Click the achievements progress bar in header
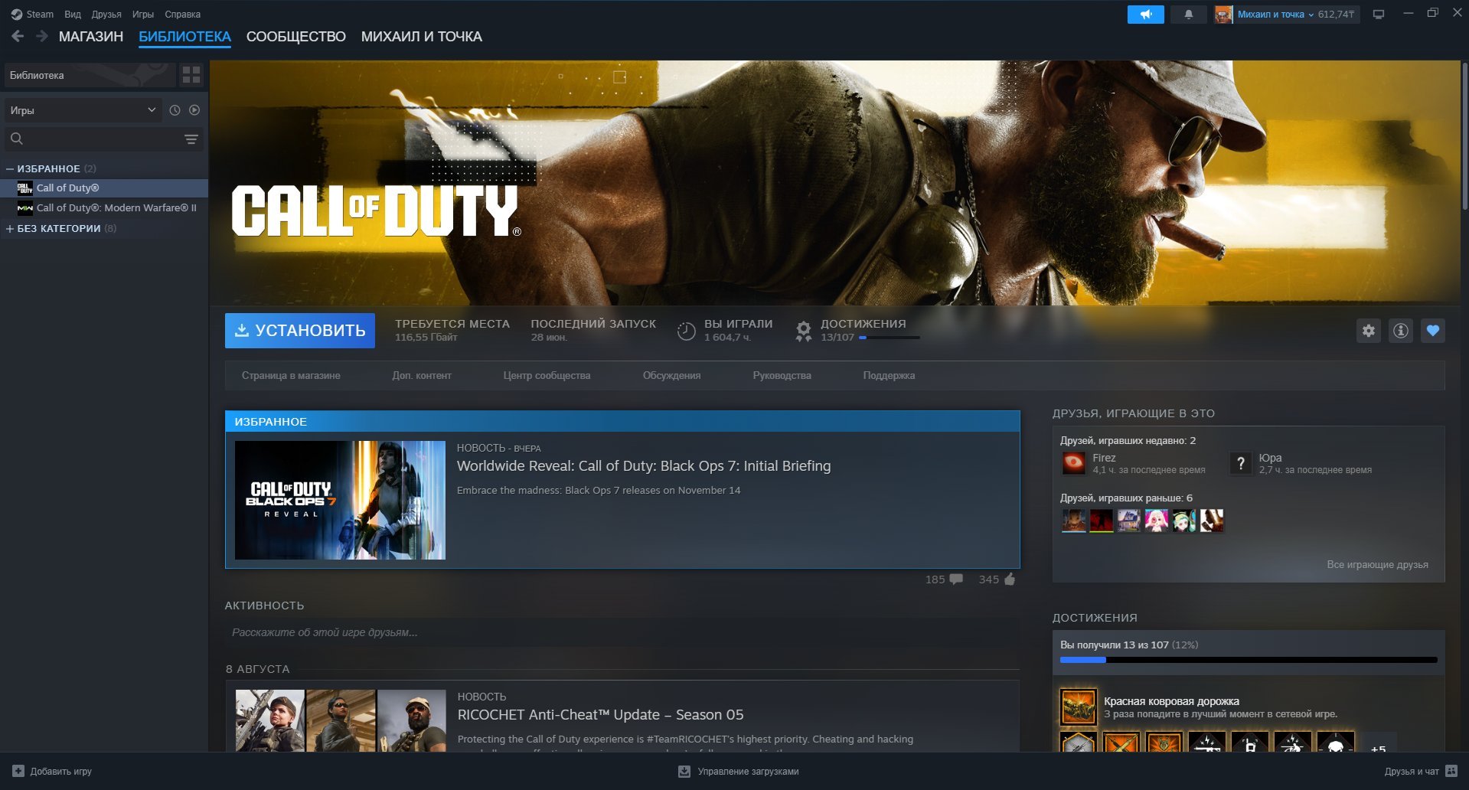This screenshot has width=1469, height=790. click(890, 338)
